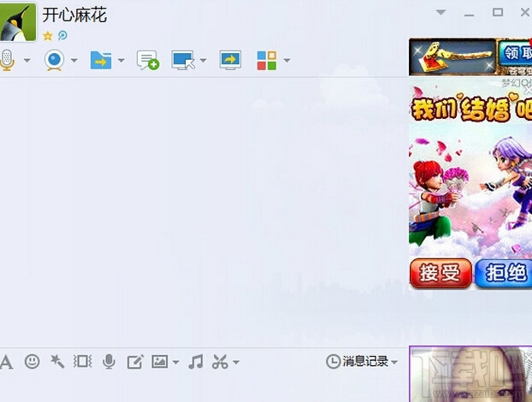Expand apps dropdown arrow next to grid
532x402 pixels.
(287, 61)
